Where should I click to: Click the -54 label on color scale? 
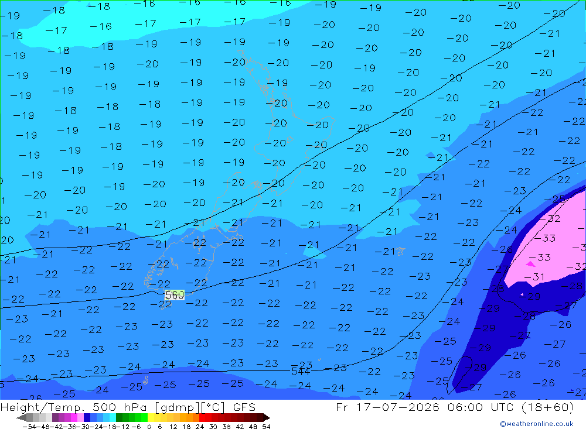pos(29,427)
